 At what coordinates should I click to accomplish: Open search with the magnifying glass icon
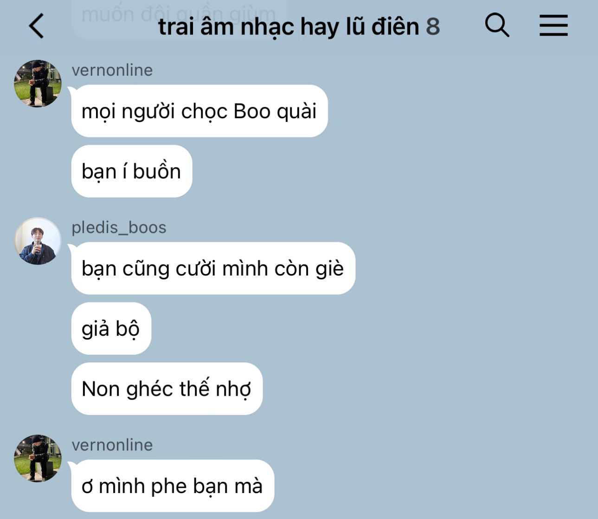(x=497, y=25)
